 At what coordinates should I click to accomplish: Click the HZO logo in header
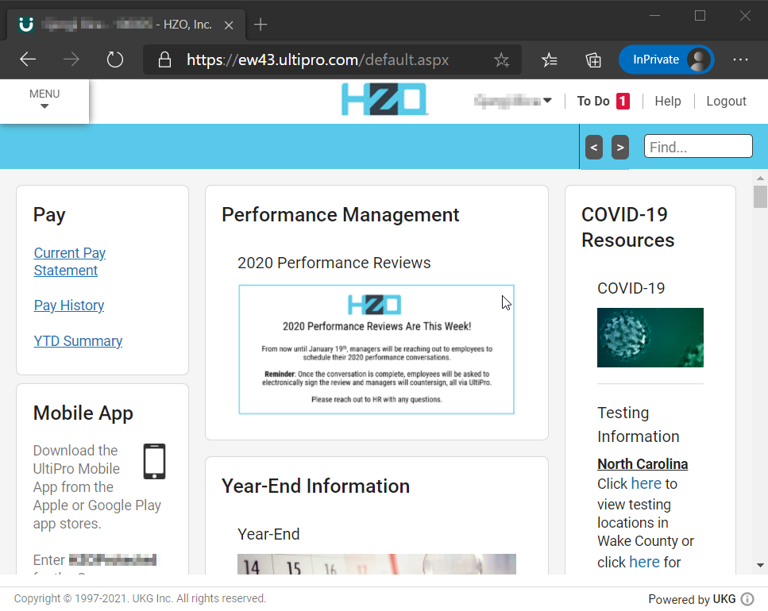point(384,99)
